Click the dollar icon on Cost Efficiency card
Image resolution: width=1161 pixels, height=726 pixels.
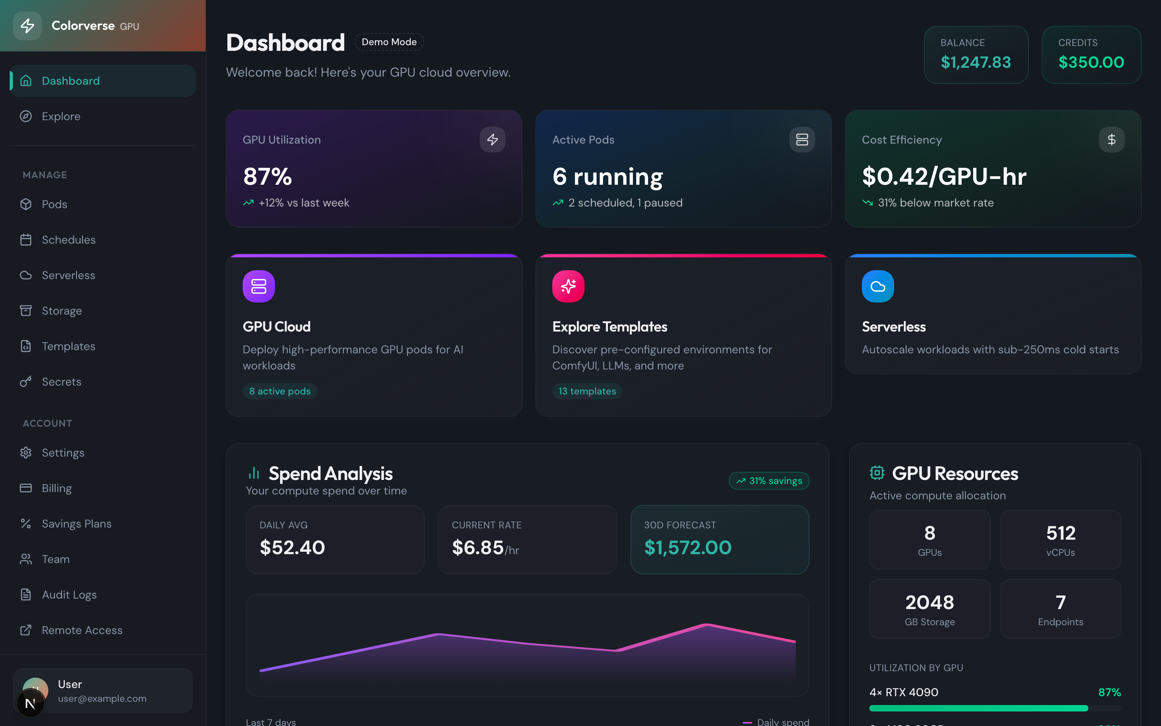(x=1111, y=139)
